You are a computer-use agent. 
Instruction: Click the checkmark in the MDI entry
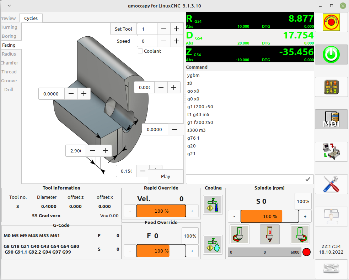point(308,179)
